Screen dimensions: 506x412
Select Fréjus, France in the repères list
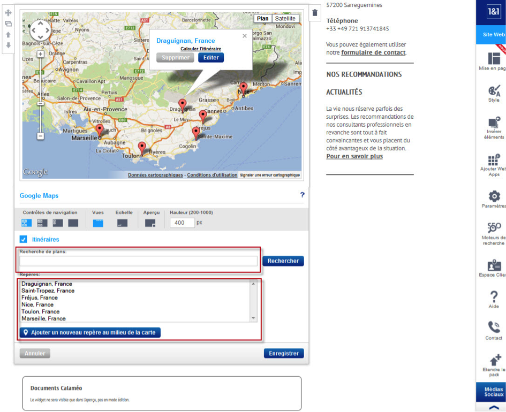(x=40, y=297)
